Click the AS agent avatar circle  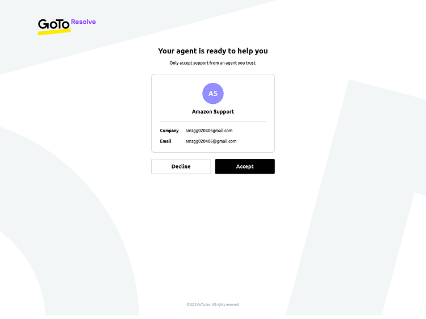click(x=213, y=94)
